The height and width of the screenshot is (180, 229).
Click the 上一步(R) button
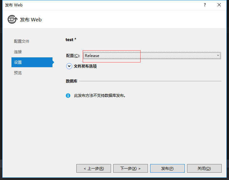pyautogui.click(x=94, y=169)
